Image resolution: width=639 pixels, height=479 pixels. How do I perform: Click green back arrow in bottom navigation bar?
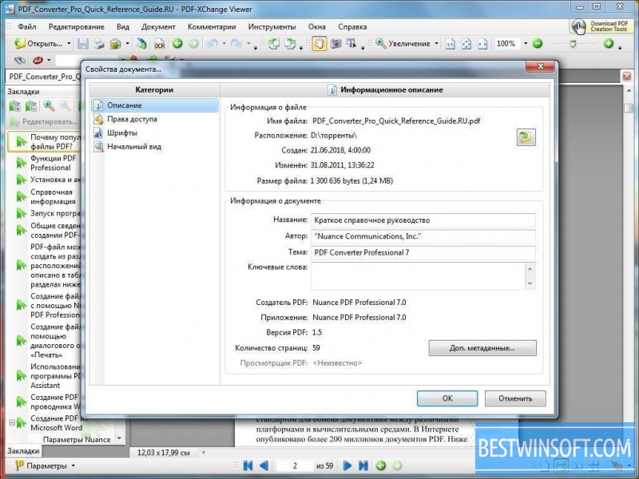pyautogui.click(x=381, y=465)
